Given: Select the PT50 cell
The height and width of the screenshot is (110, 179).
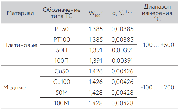Looking at the screenshot, I should click(62, 29).
